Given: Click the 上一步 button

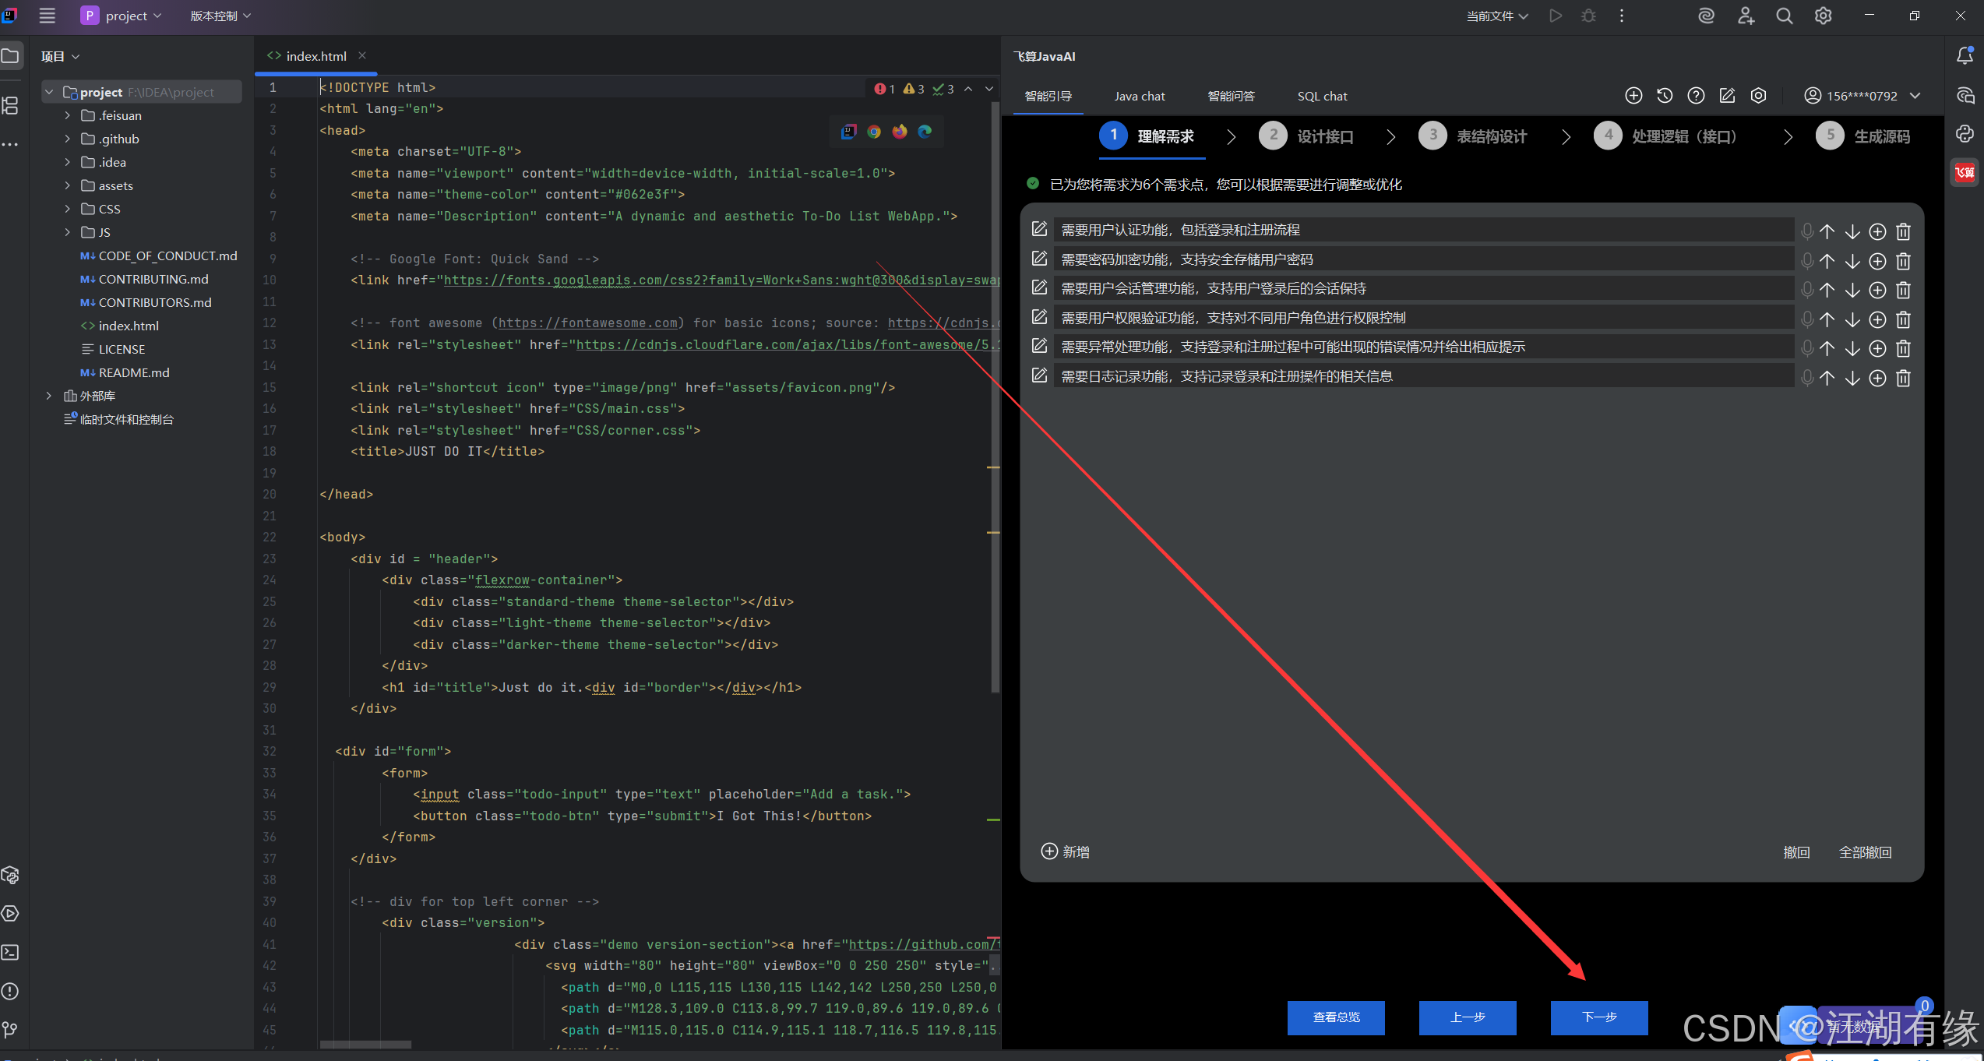Looking at the screenshot, I should pyautogui.click(x=1468, y=1017).
